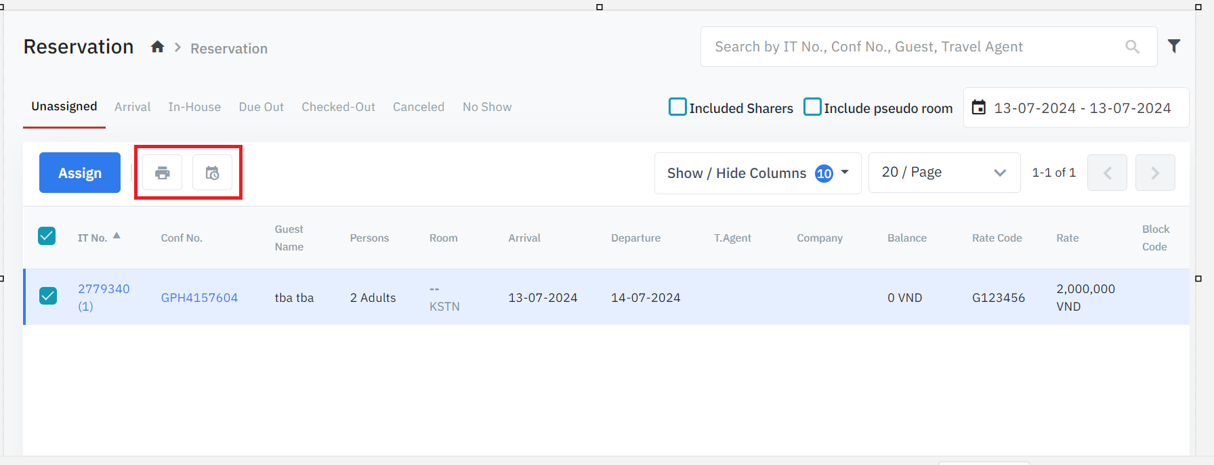Open confirmation number GPH4157604 link

click(x=199, y=298)
